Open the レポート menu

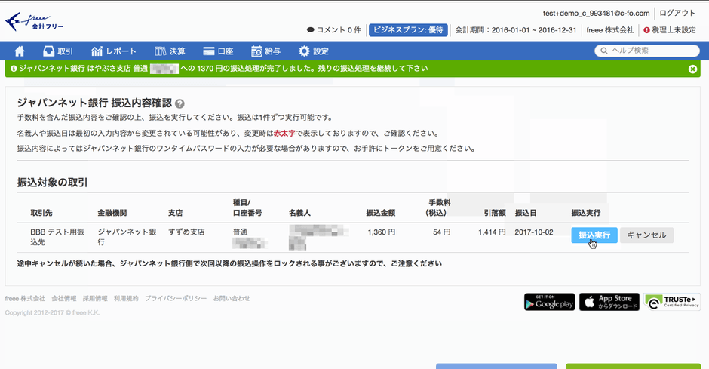point(114,51)
